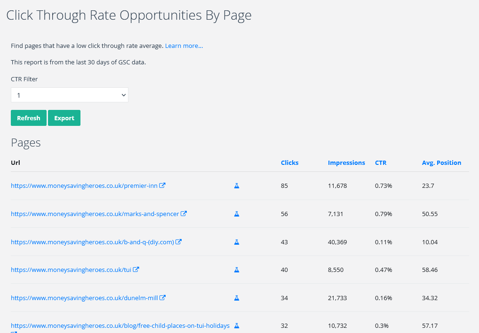
Task: Click the flask icon in premier-inn row
Action: (x=237, y=186)
